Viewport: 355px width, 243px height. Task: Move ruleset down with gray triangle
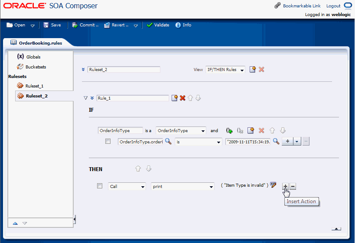[25, 224]
